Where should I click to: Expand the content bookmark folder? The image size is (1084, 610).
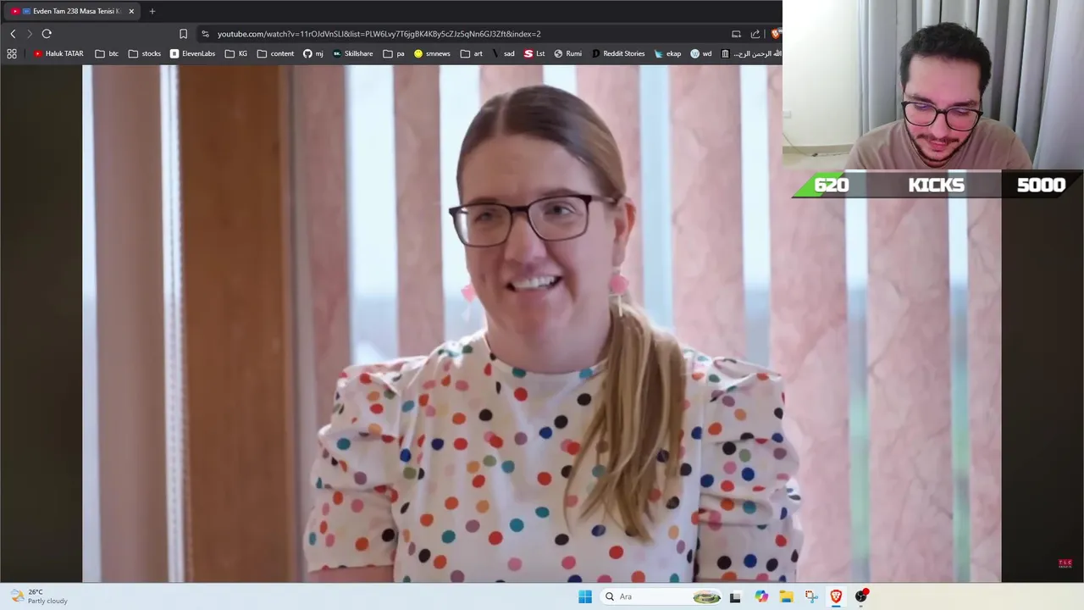(x=276, y=53)
